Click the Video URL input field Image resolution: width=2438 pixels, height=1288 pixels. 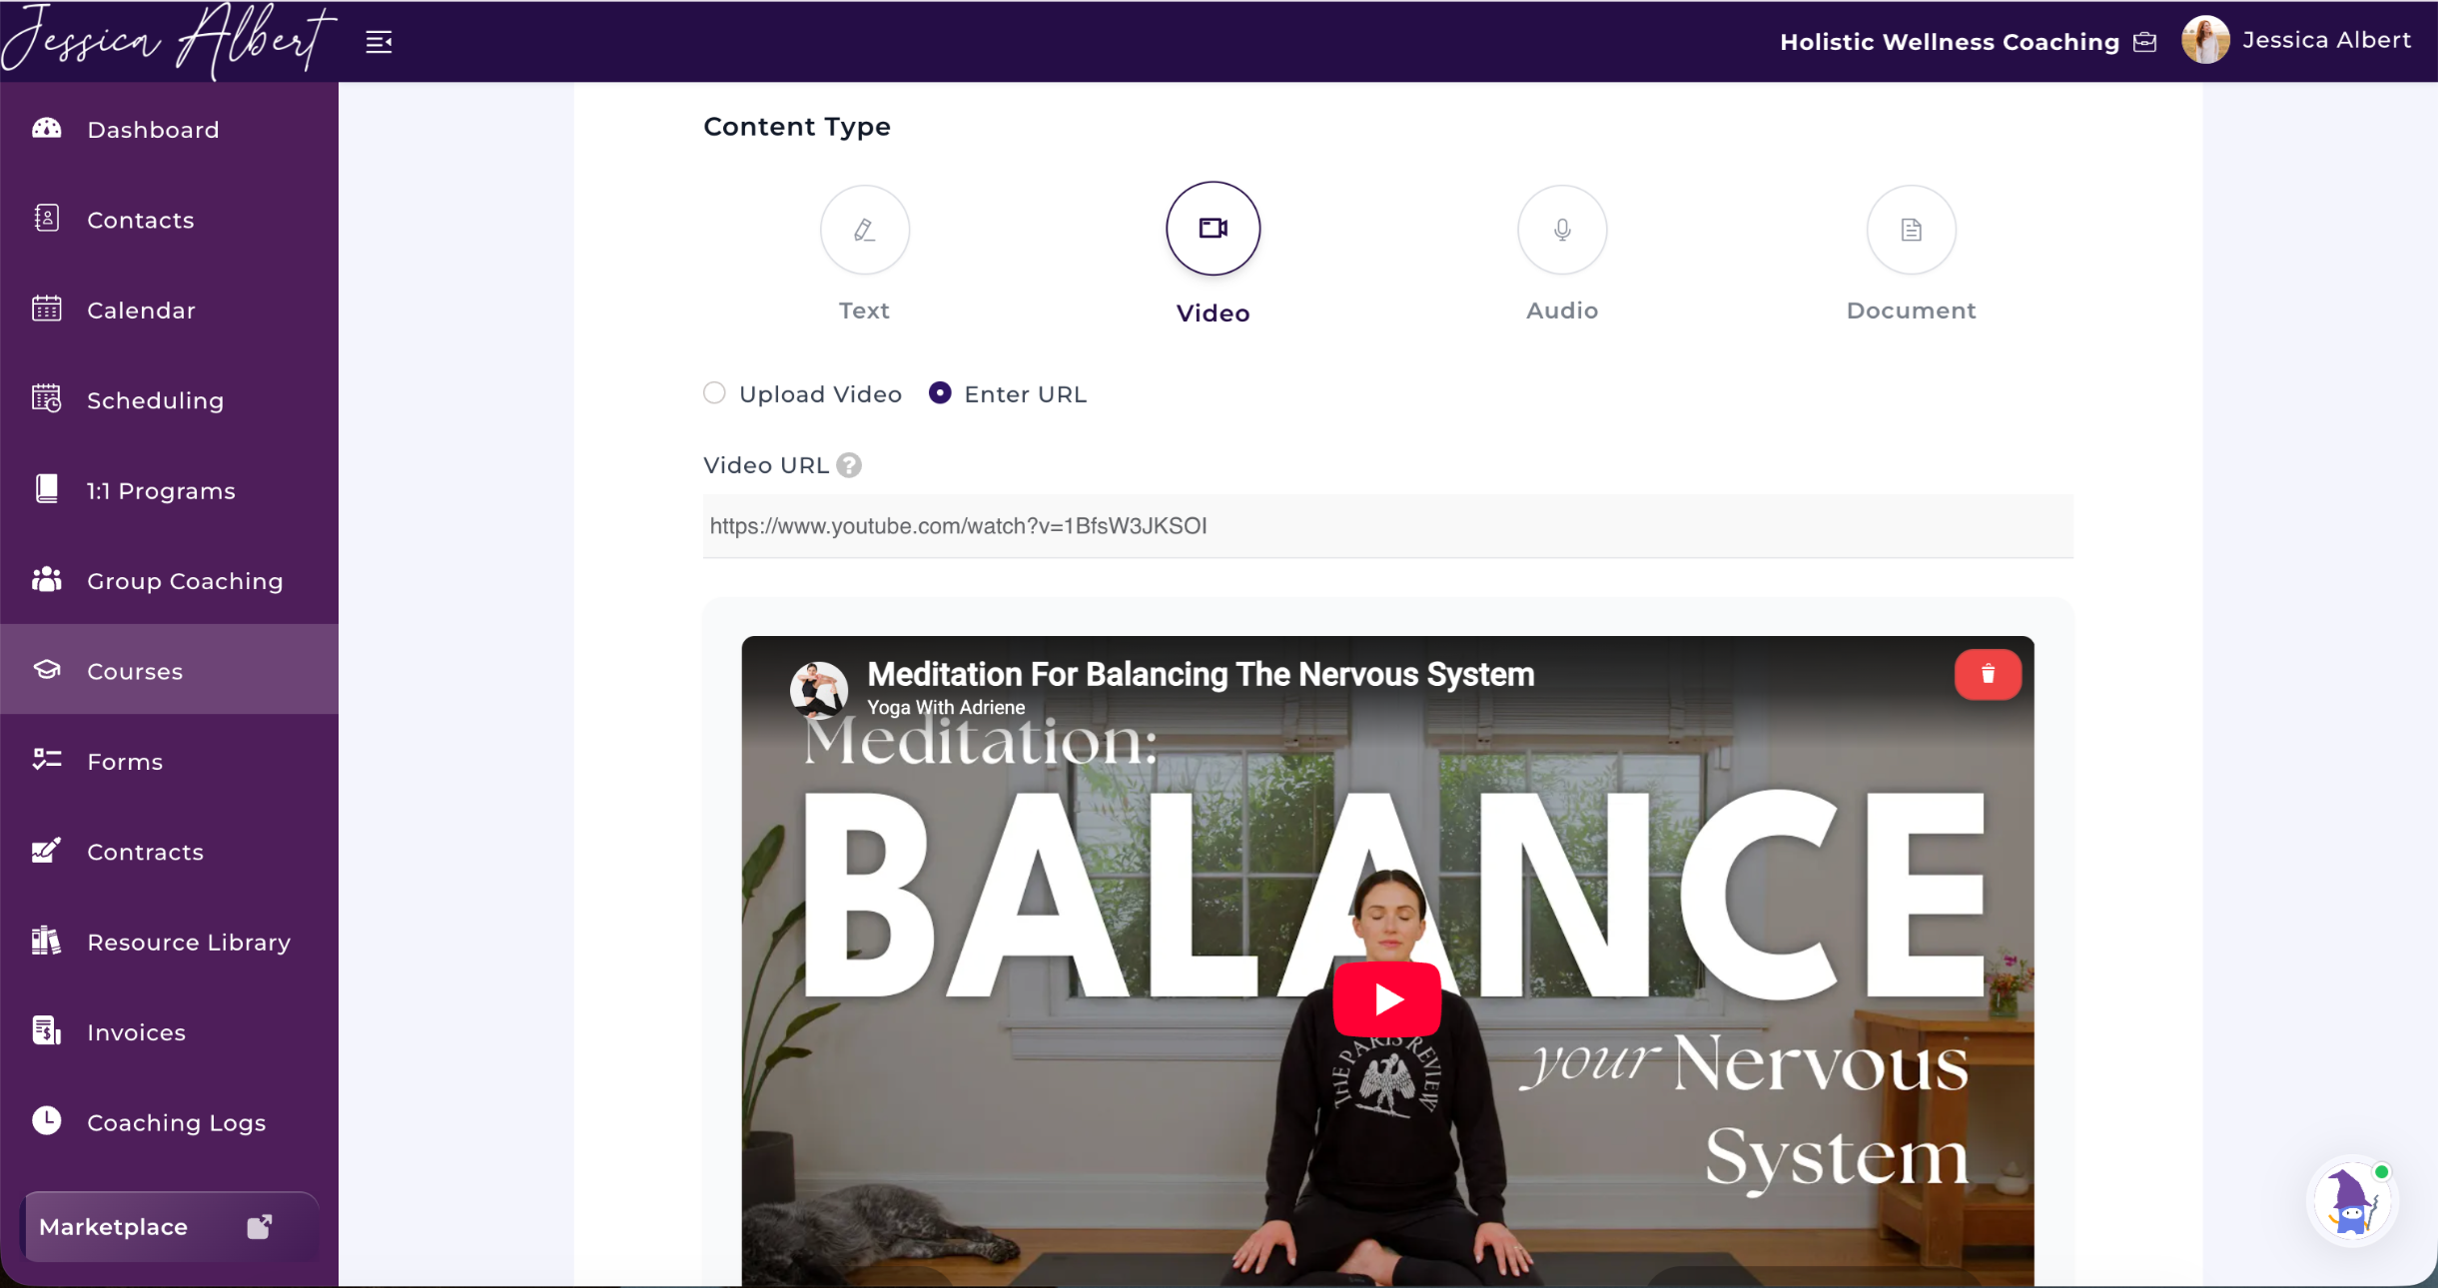tap(1388, 526)
